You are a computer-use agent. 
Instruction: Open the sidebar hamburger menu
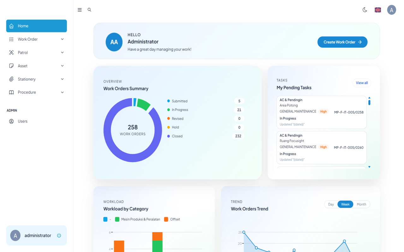click(80, 10)
